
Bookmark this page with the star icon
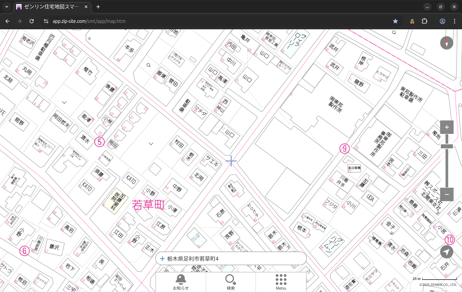point(395,21)
